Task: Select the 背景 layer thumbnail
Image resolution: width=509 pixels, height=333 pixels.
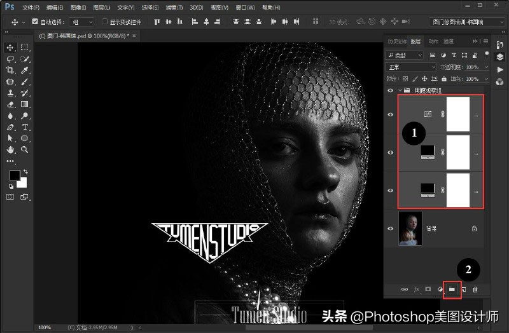Action: click(x=409, y=228)
